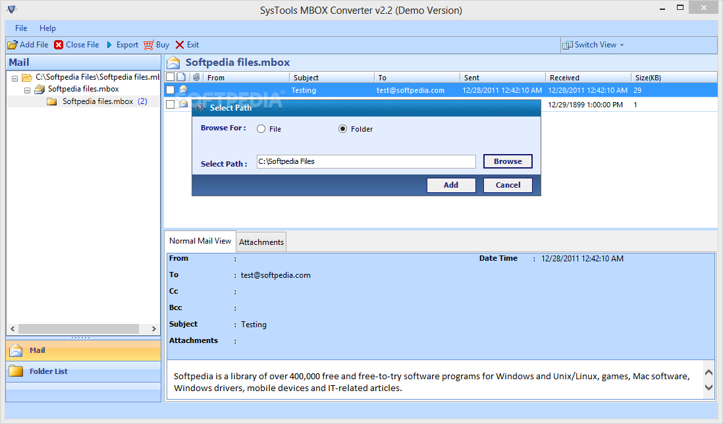723x424 pixels.
Task: Select the Mail navigation pane item
Action: click(x=84, y=350)
